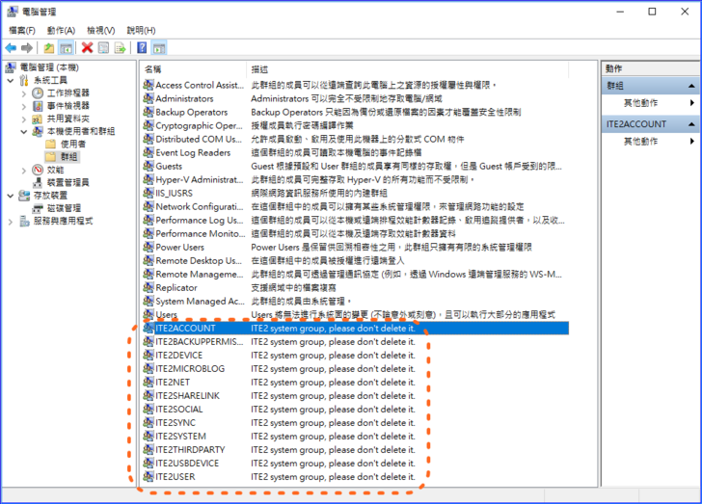This screenshot has width=702, height=504.
Task: Select the ITE2USBDEVICE group row
Action: coord(356,463)
